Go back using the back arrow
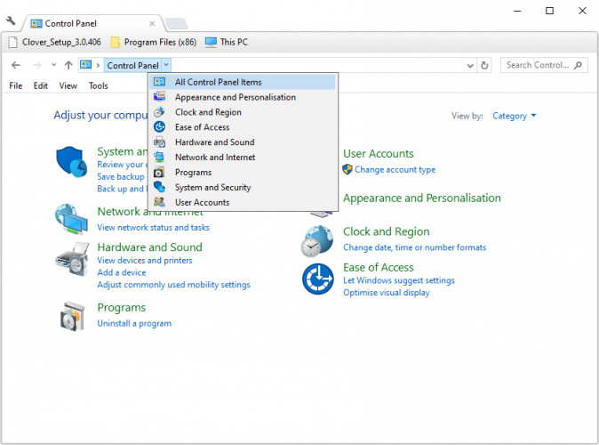Image resolution: width=599 pixels, height=445 pixels. coord(16,66)
